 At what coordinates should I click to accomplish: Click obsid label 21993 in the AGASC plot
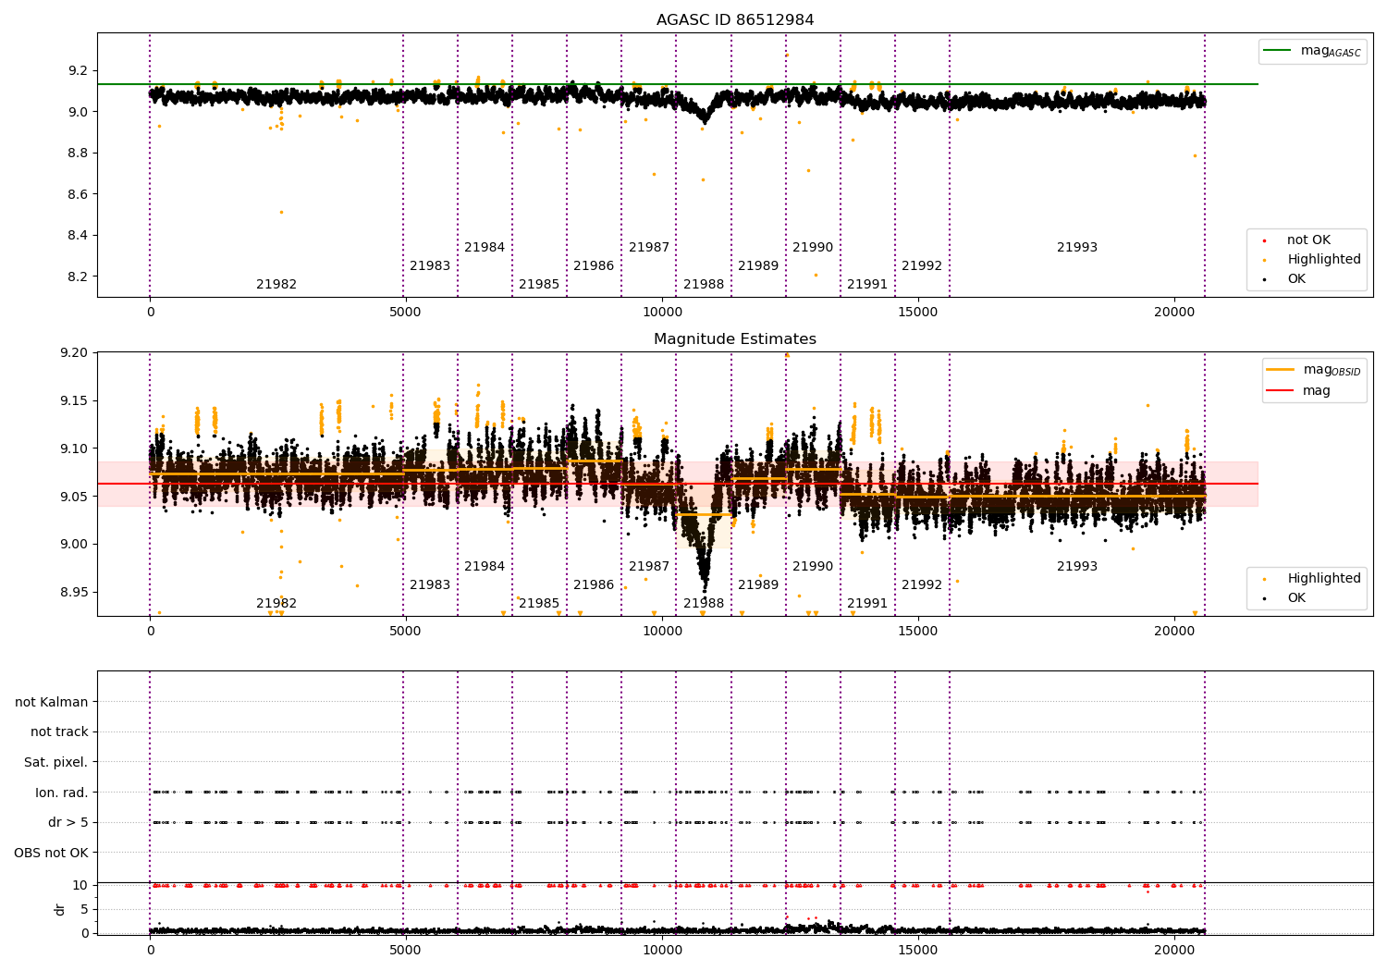[x=1077, y=247]
